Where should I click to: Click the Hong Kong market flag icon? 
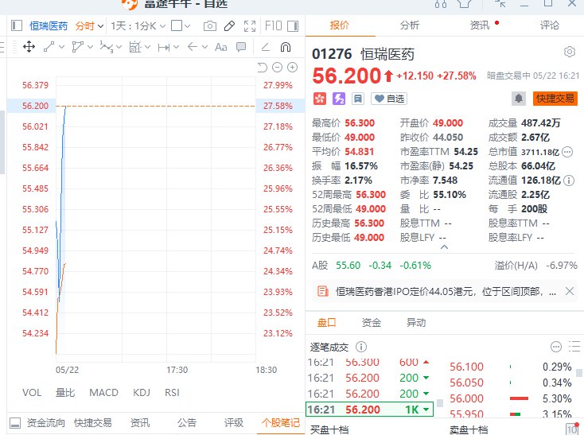point(320,99)
